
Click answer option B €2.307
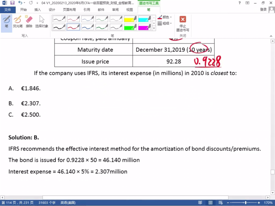pyautogui.click(x=24, y=103)
